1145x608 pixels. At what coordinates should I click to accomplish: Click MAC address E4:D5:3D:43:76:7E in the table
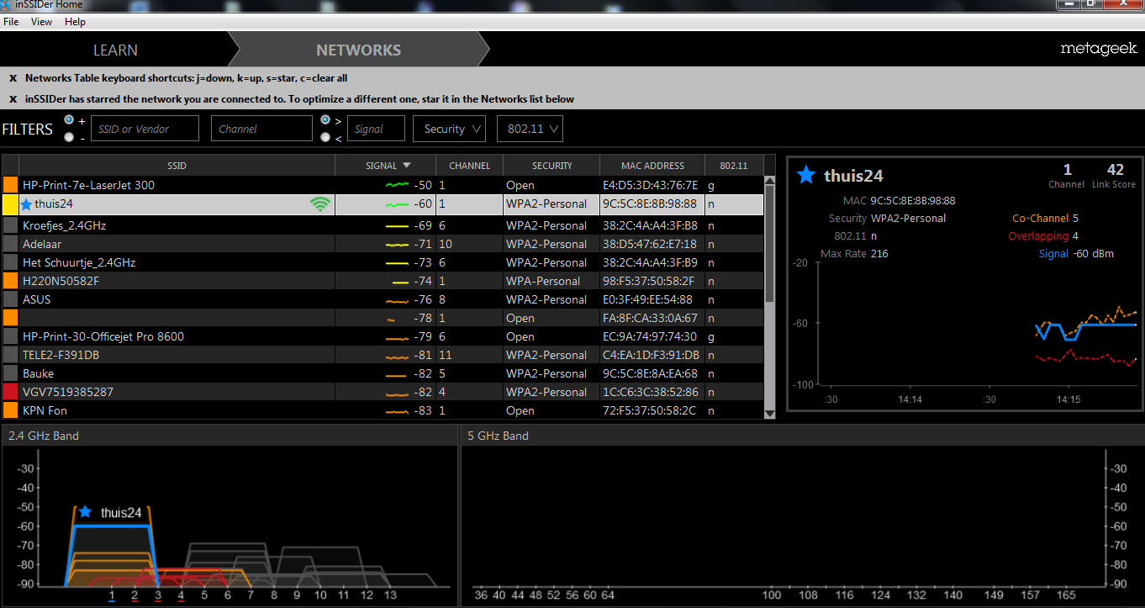(650, 185)
